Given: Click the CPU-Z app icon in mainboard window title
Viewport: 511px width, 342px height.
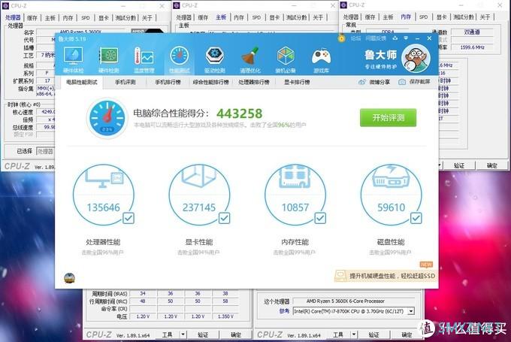Looking at the screenshot, I should click(x=177, y=5).
